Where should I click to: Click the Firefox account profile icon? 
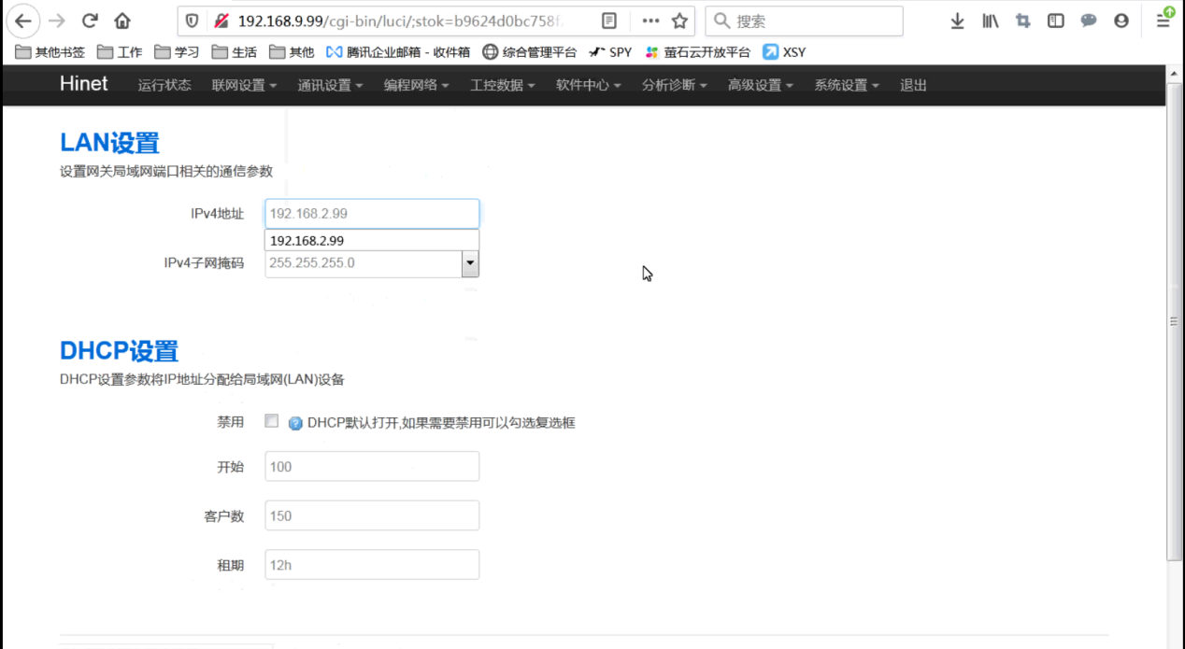pyautogui.click(x=1121, y=20)
